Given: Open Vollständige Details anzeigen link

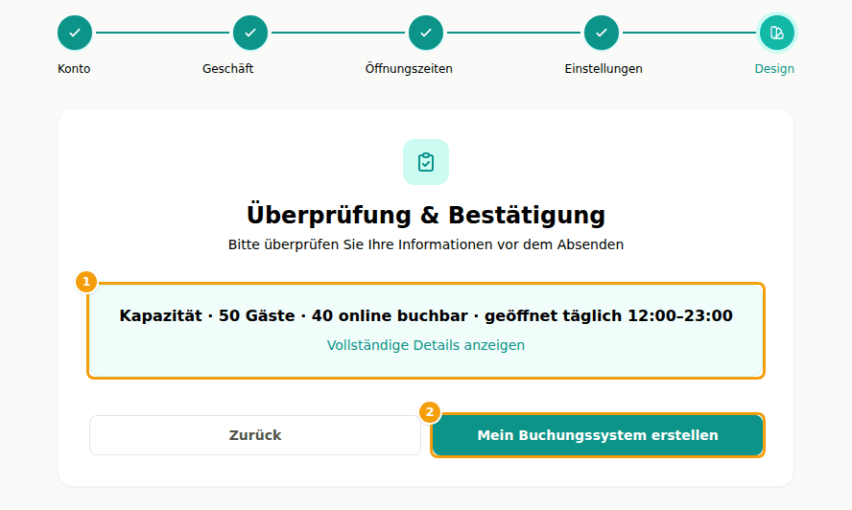Looking at the screenshot, I should coord(425,345).
